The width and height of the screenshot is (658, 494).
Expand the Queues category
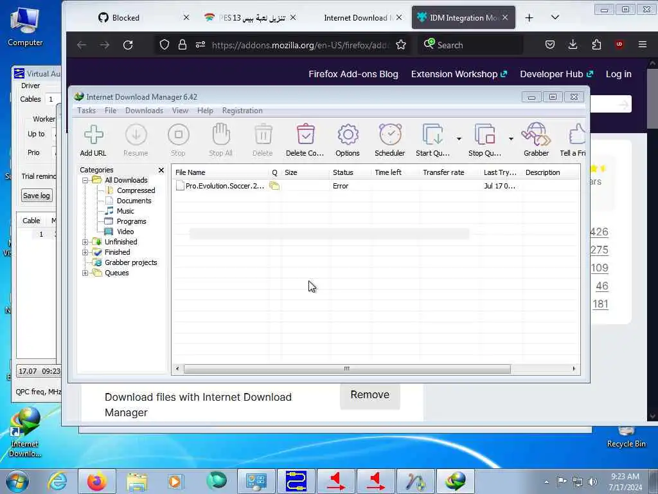pyautogui.click(x=85, y=273)
